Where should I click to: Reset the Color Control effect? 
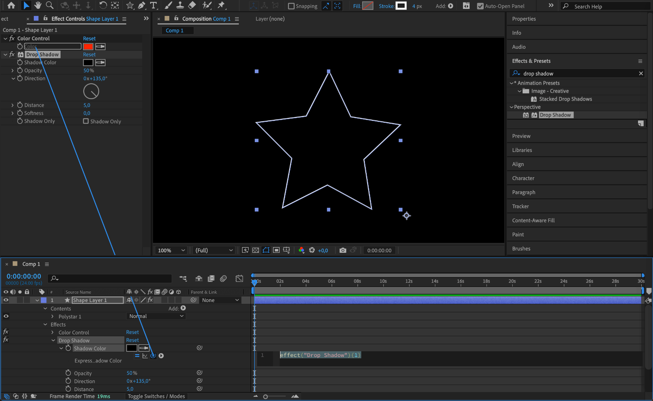[89, 38]
